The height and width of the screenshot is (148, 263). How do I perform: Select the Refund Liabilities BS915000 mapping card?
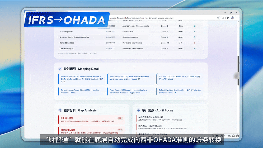pyautogui.click(x=180, y=91)
